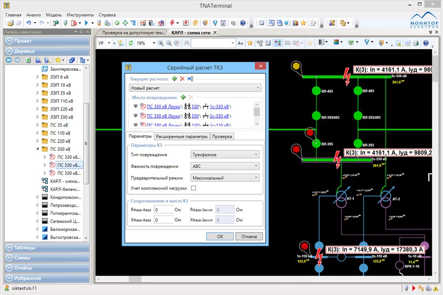Expand the ЛЭП 110 кВ tree folder
The width and height of the screenshot is (443, 295).
[37, 101]
